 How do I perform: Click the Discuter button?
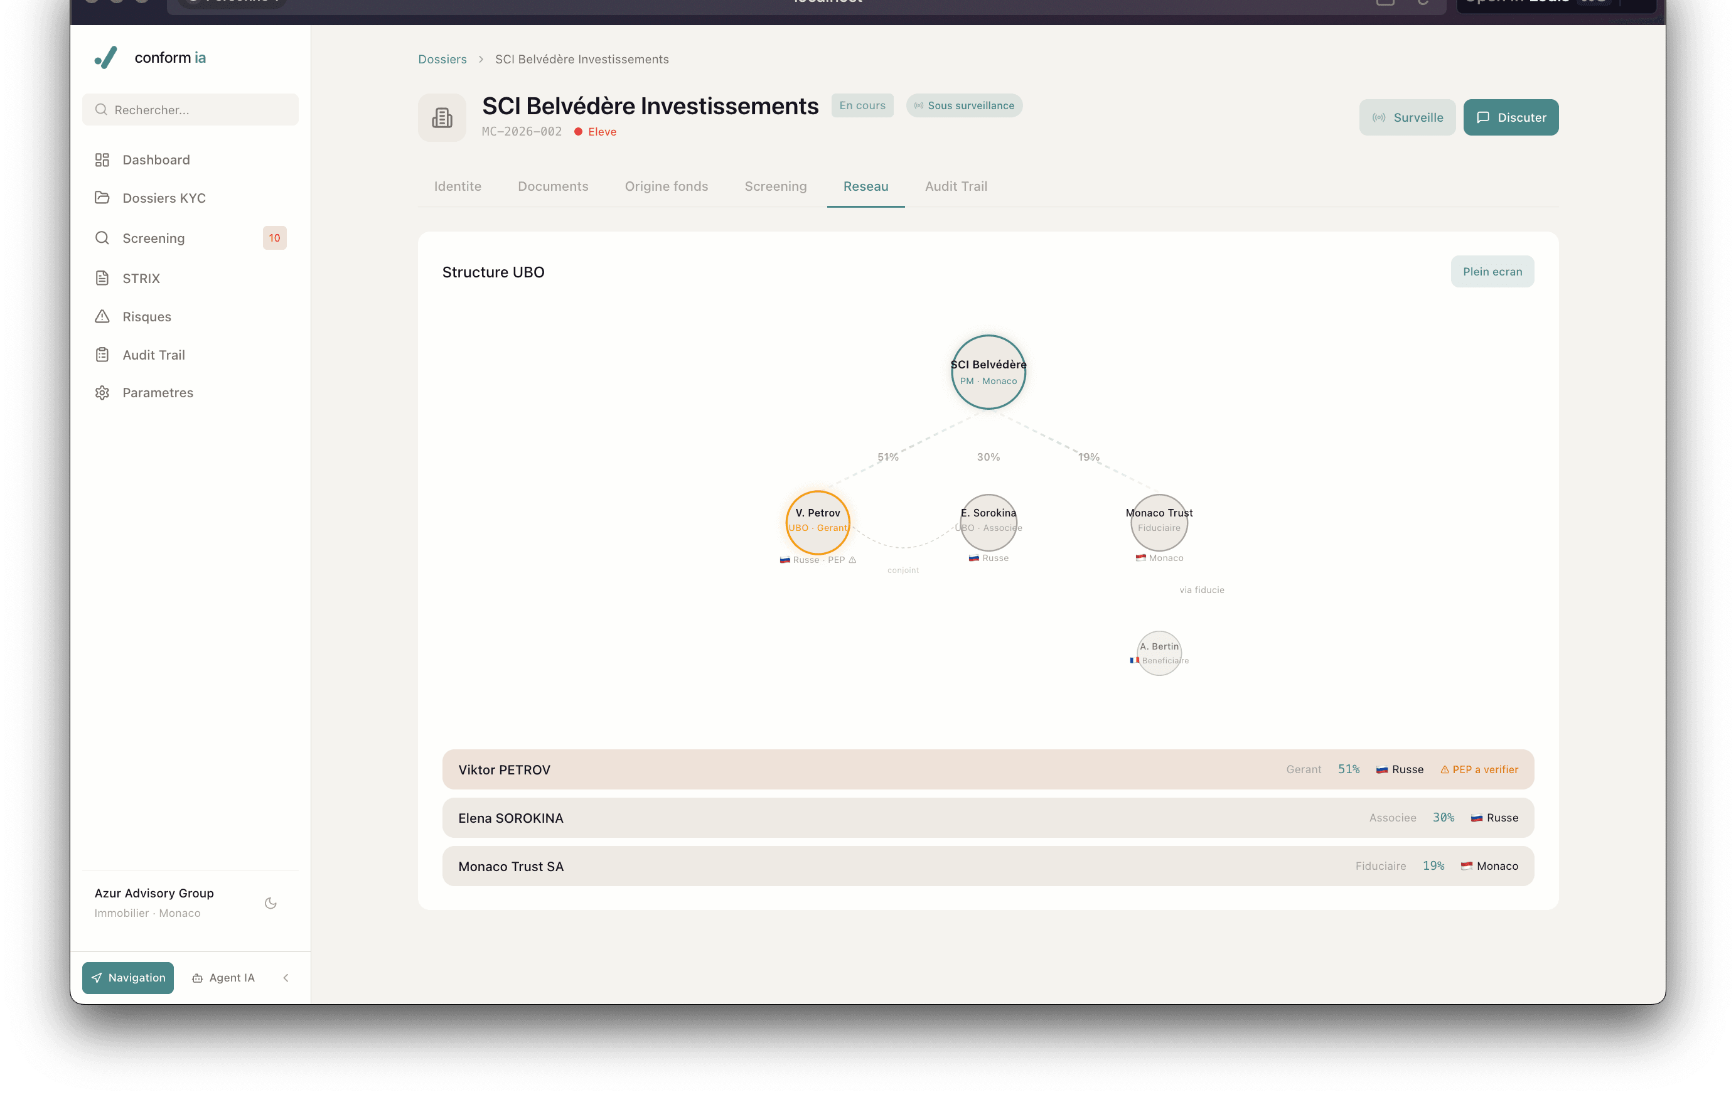coord(1510,117)
